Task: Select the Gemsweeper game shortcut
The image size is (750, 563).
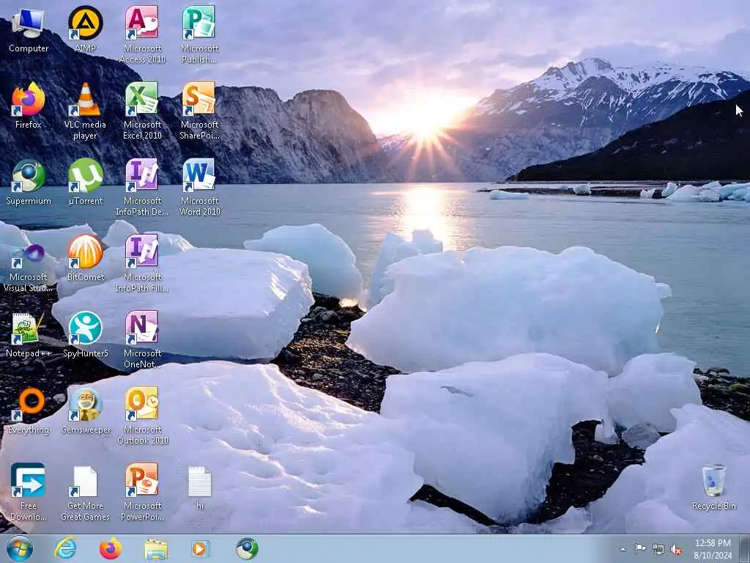Action: click(85, 411)
